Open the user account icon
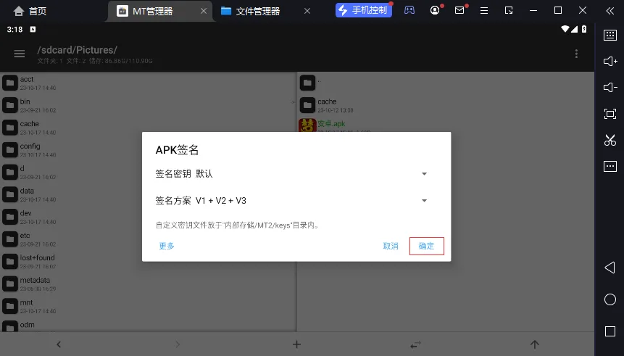The image size is (624, 356). [435, 10]
